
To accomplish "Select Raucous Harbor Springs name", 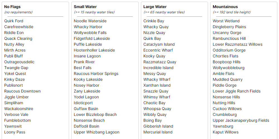I will tap(96, 74).
